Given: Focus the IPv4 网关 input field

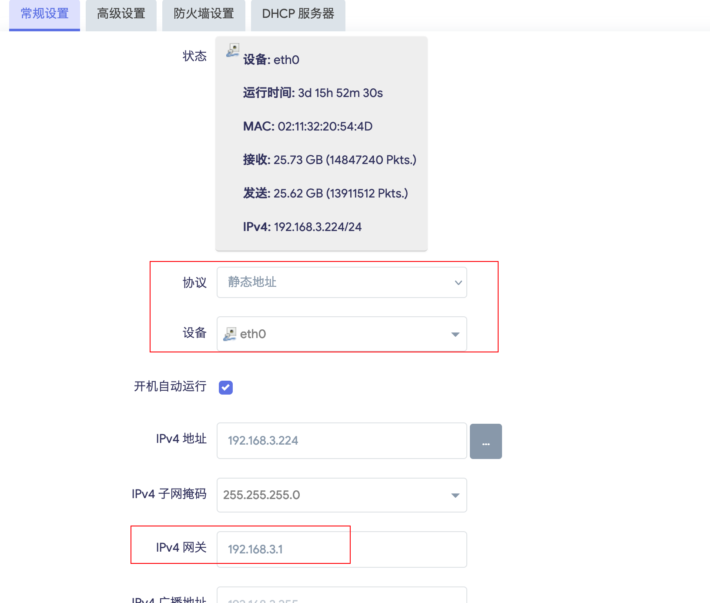Looking at the screenshot, I should [x=342, y=549].
